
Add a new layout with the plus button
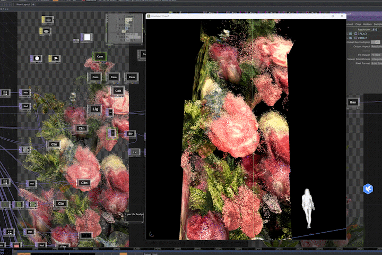point(33,4)
